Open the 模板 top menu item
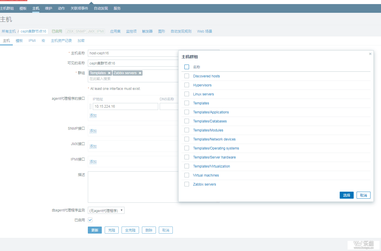The image size is (381, 251). 23,8
